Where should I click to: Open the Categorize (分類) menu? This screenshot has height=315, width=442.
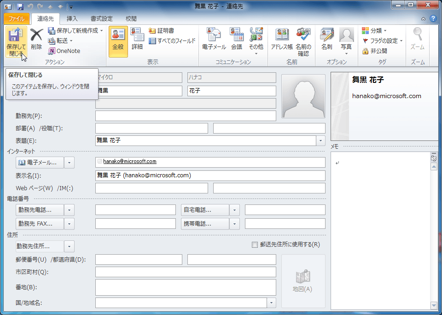tap(374, 30)
